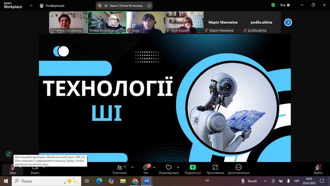Select podila.aibina participant tile
Viewport: 330px width, 186px height.
[261, 23]
